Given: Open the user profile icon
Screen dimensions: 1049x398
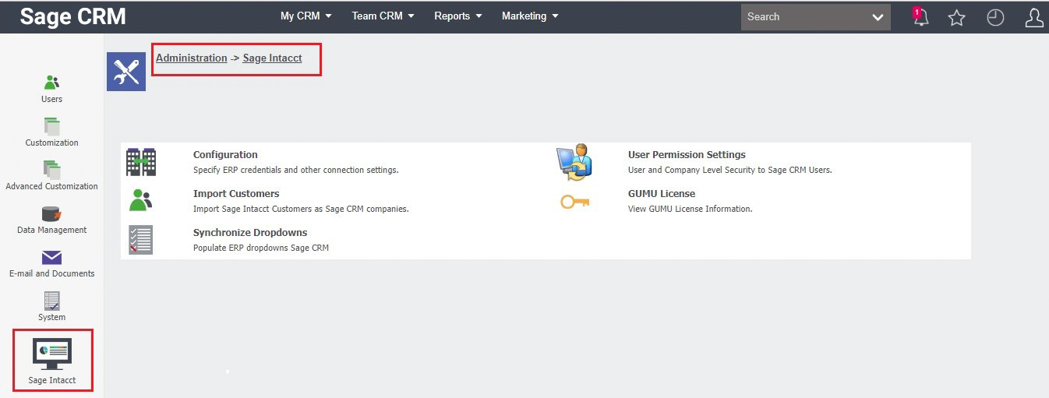Looking at the screenshot, I should pos(1033,17).
